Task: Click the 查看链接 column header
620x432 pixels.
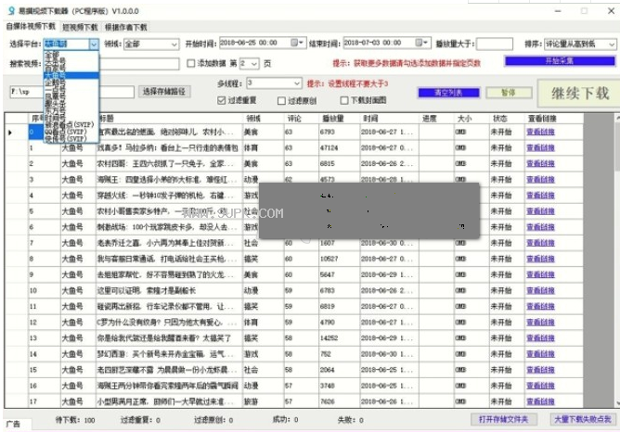Action: coord(554,118)
